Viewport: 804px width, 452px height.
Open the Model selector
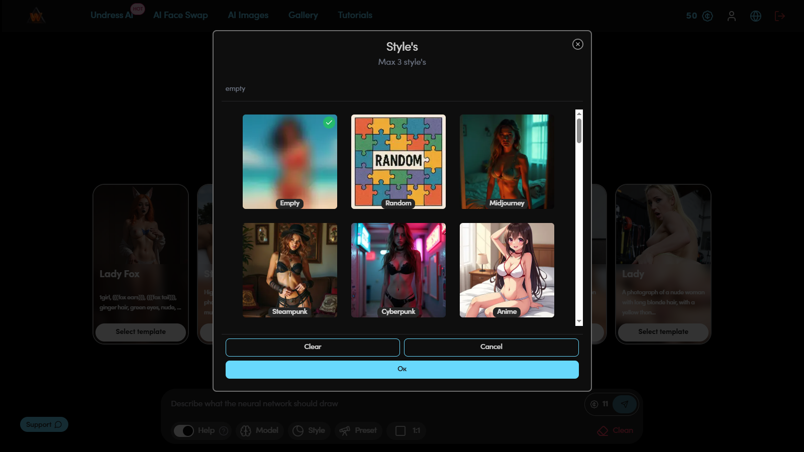pos(259,431)
